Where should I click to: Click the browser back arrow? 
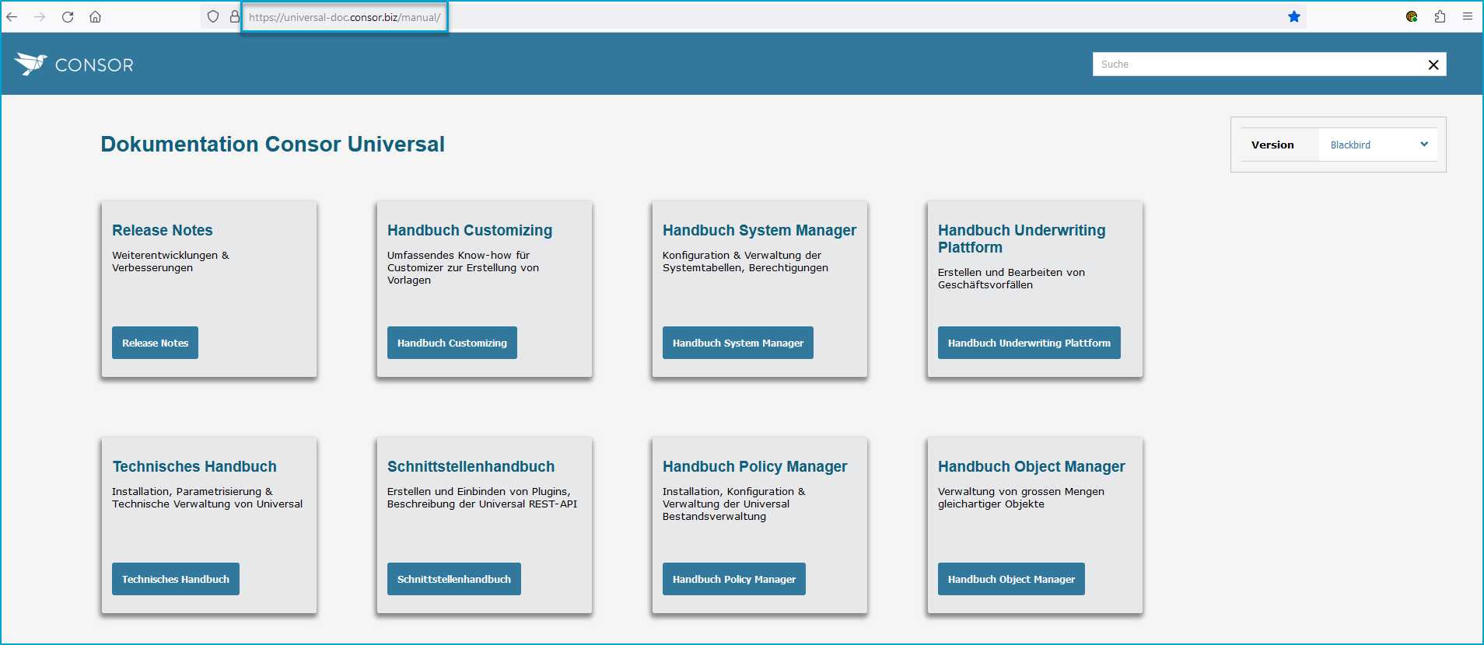(12, 16)
